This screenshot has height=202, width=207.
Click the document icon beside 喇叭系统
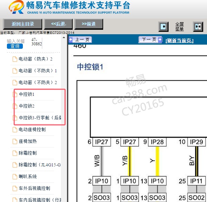(15, 177)
